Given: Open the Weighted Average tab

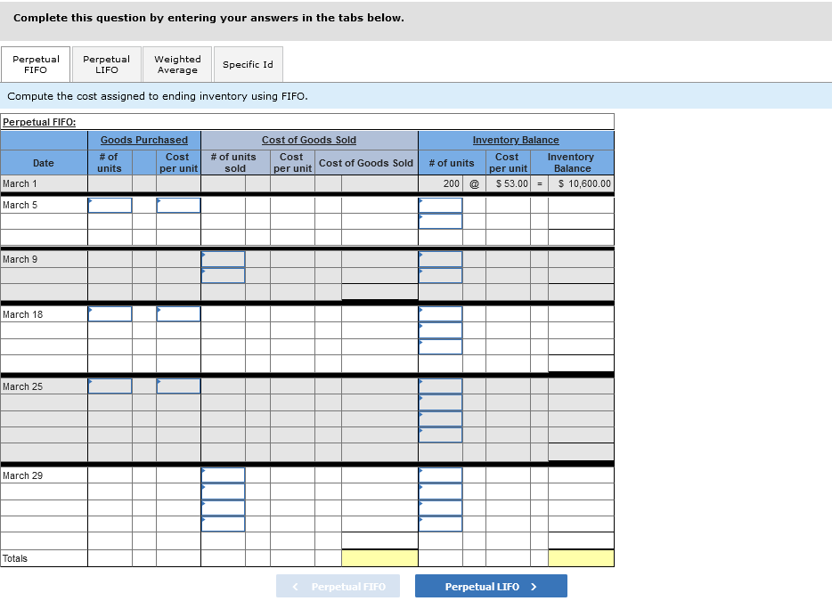Looking at the screenshot, I should [176, 63].
